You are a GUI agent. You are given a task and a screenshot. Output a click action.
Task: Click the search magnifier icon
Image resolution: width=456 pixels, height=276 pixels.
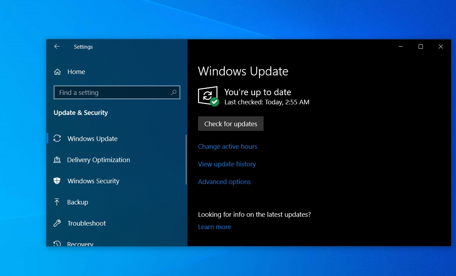click(173, 92)
